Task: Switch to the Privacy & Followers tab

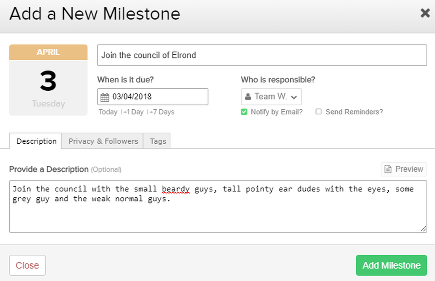Action: (103, 141)
